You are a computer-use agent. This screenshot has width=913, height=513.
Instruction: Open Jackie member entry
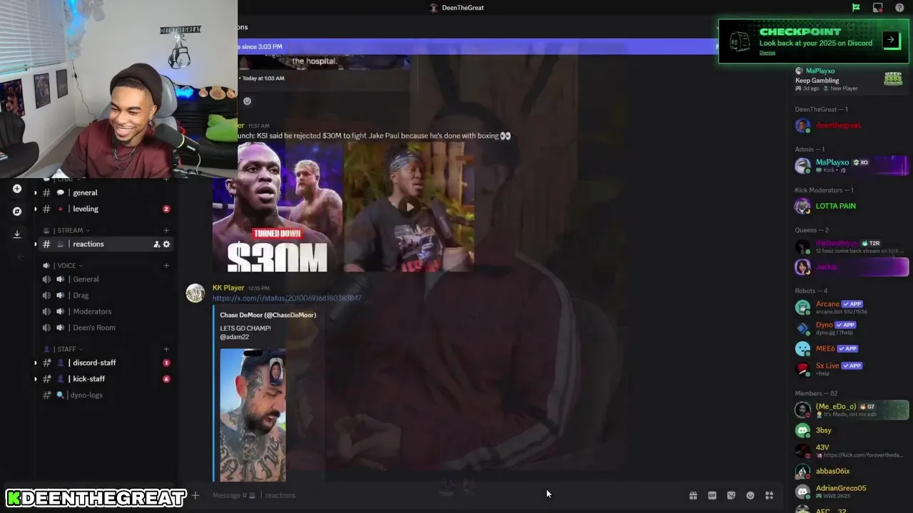pyautogui.click(x=851, y=267)
